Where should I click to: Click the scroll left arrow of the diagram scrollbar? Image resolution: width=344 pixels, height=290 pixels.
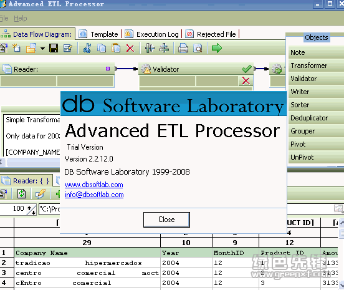coord(1,162)
